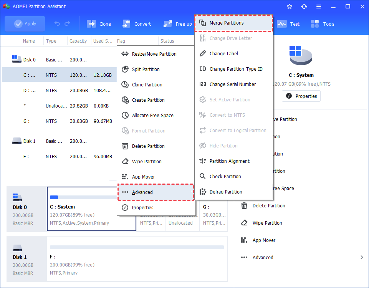
Task: Select the D: partition row
Action: coord(60,91)
